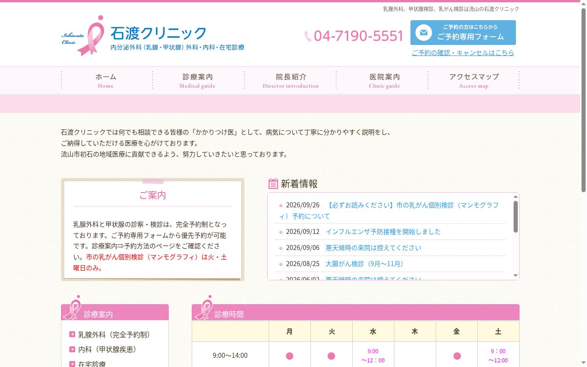
Task: Click the calendar icon next to 新着情報
Action: click(x=273, y=183)
